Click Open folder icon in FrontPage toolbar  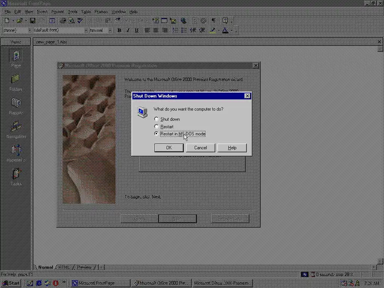pyautogui.click(x=20, y=21)
